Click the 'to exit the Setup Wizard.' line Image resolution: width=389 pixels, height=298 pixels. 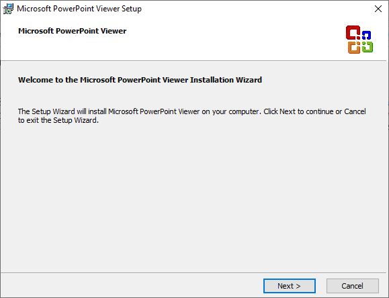click(x=58, y=120)
